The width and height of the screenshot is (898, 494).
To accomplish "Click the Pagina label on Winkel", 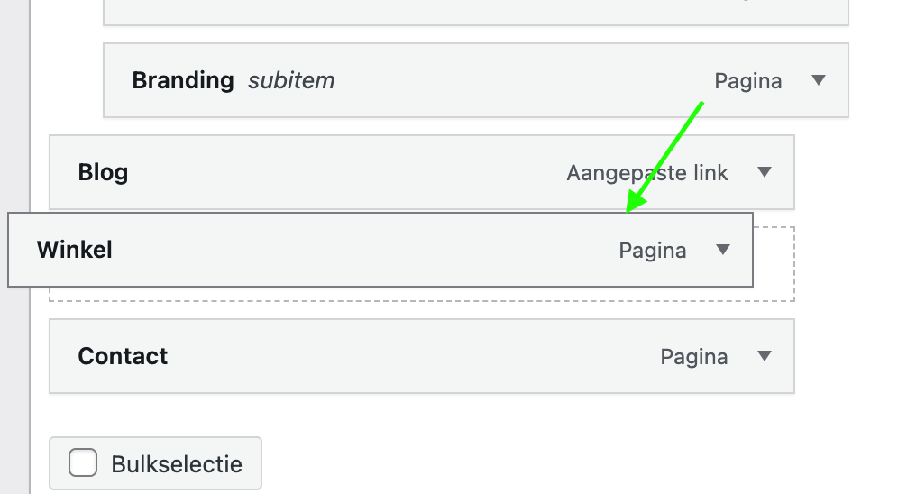I will (x=652, y=251).
